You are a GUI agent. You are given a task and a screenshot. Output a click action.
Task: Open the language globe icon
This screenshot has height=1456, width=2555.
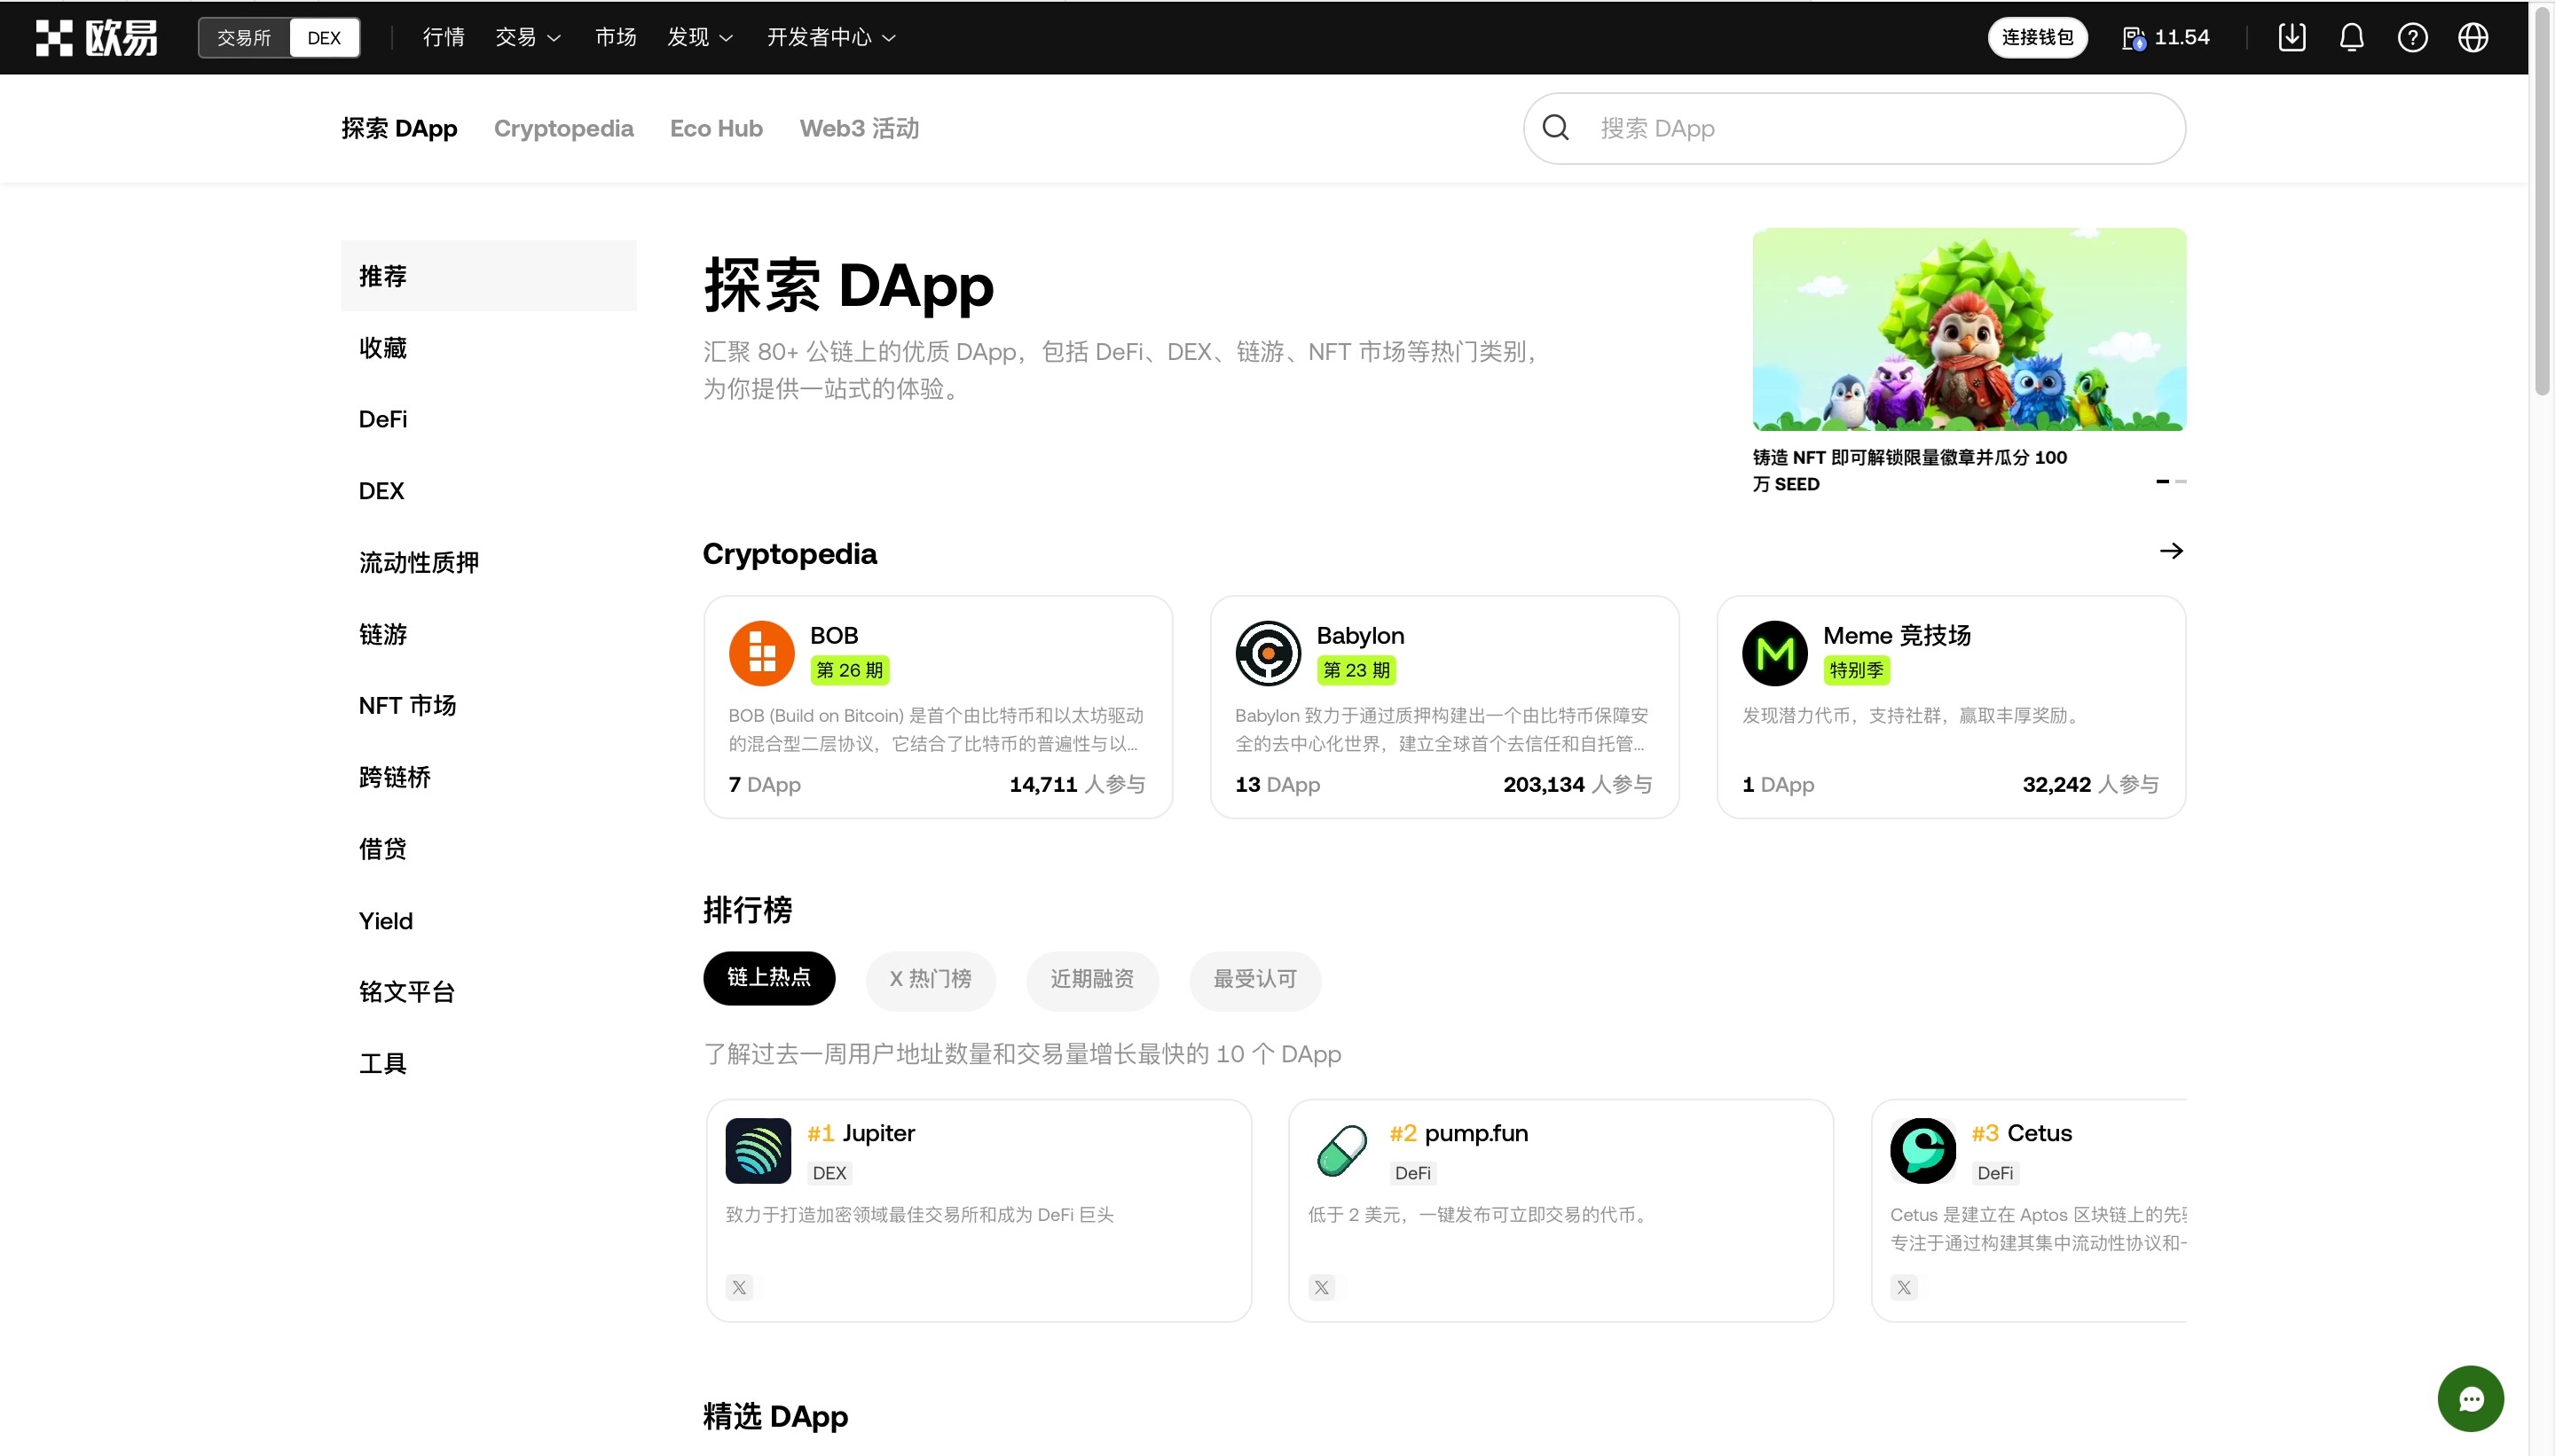(2473, 37)
